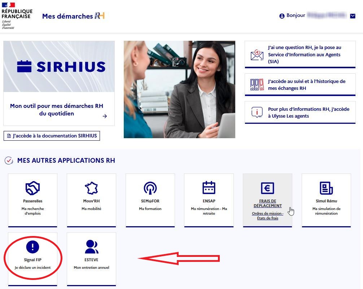Open 'Ma simulation de rémunération' text
Image resolution: width=363 pixels, height=289 pixels.
coord(327,211)
